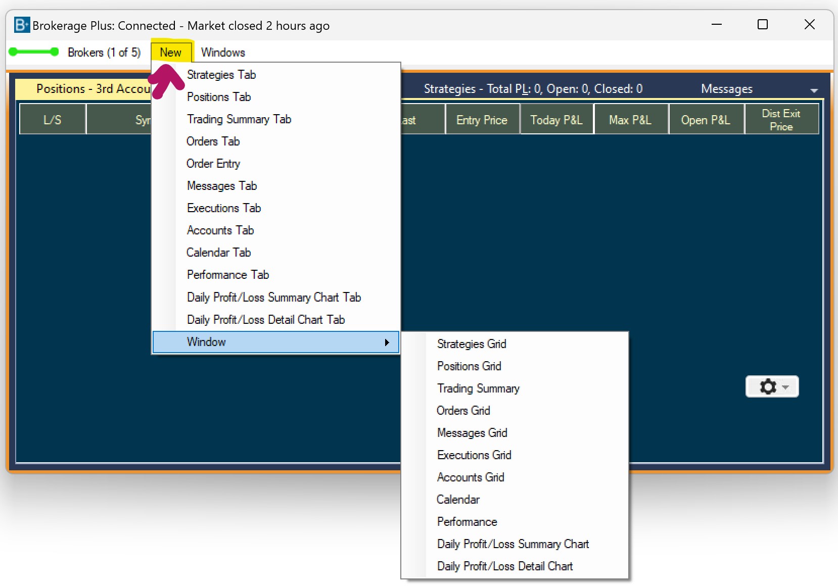Click the Brokerage Plus app logo icon
The width and height of the screenshot is (838, 587).
pyautogui.click(x=22, y=25)
